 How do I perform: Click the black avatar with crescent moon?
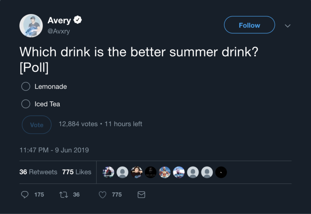221,172
